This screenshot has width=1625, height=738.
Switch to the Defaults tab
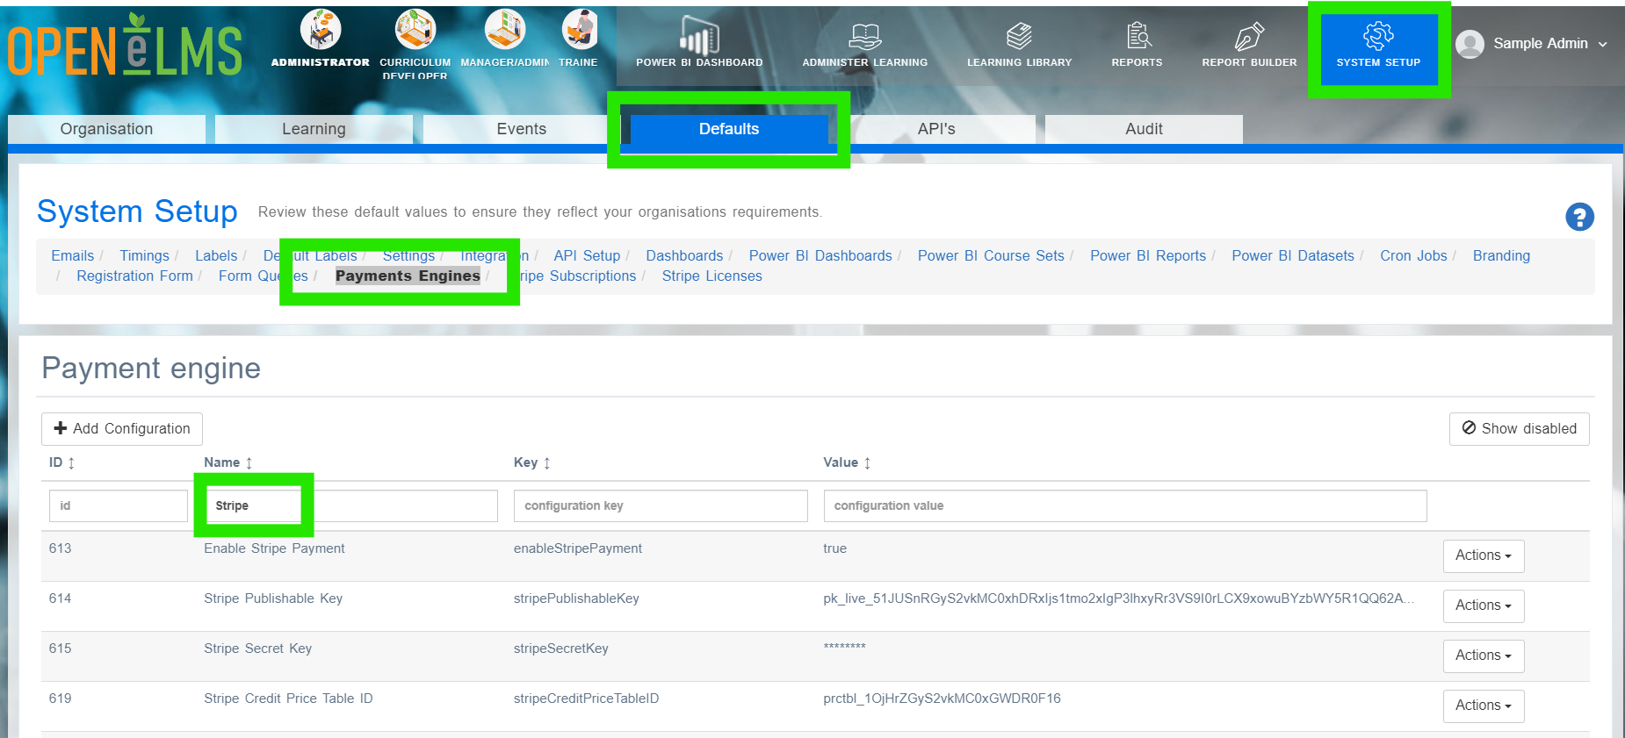click(x=729, y=129)
